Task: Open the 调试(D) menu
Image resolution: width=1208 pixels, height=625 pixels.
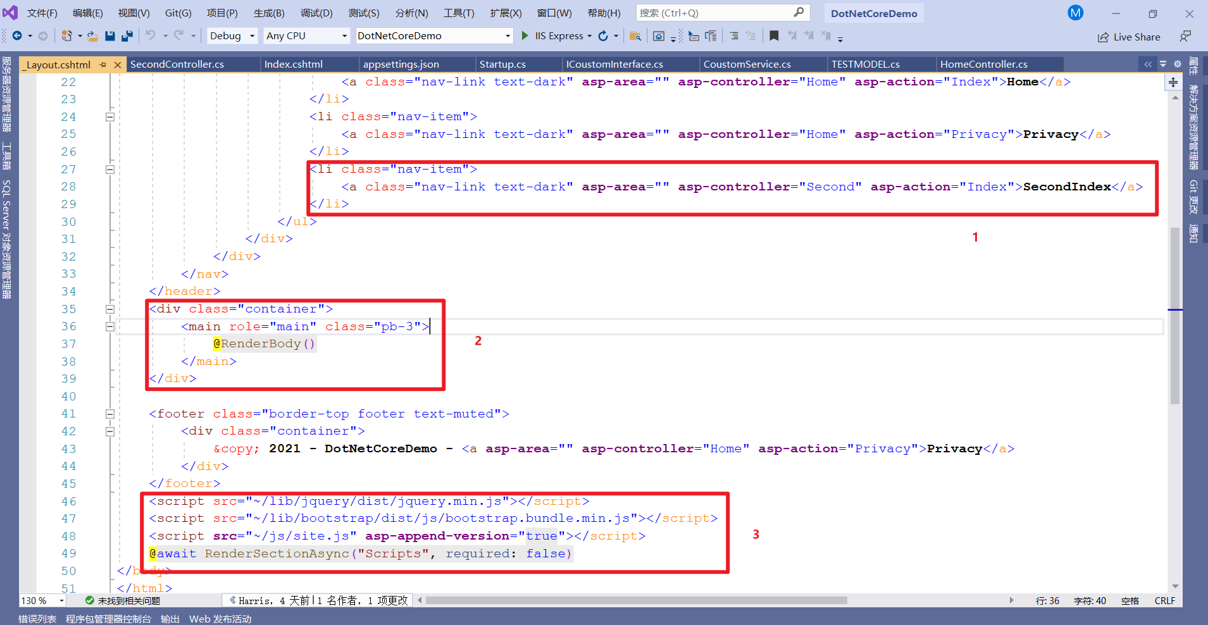Action: (x=316, y=13)
